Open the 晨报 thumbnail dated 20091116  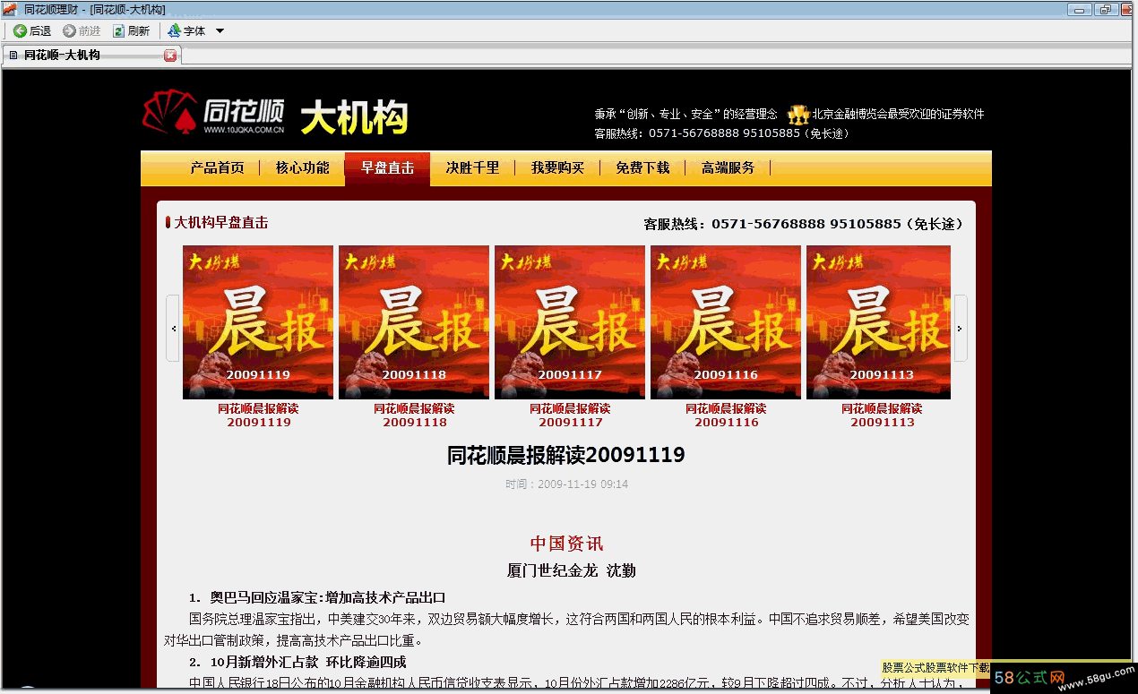726,322
